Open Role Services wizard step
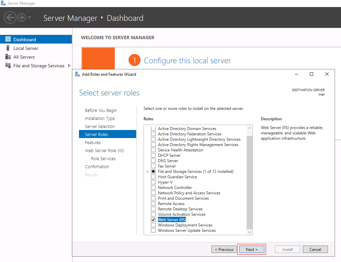The image size is (341, 262). click(x=103, y=159)
